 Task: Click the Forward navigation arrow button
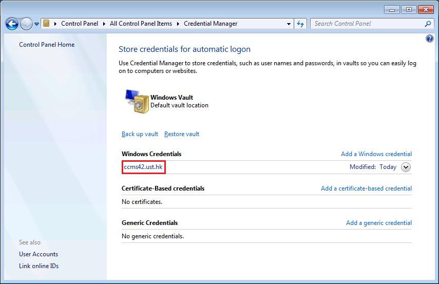click(x=26, y=24)
